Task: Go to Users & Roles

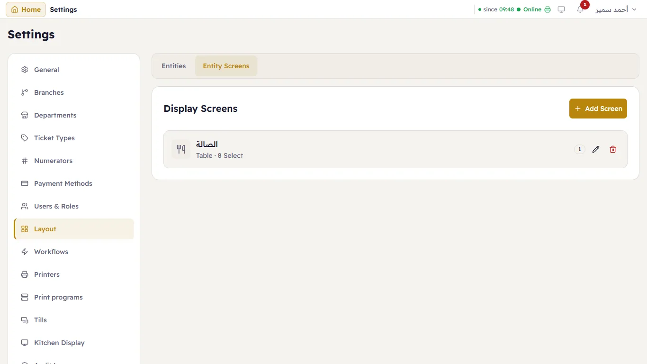Action: click(74, 206)
